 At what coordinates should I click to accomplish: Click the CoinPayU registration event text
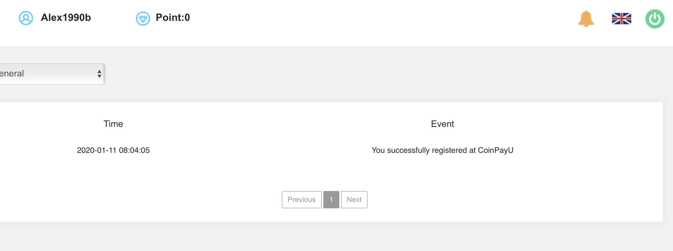tap(442, 150)
